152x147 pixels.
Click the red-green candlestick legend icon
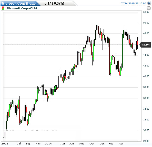(3, 8)
